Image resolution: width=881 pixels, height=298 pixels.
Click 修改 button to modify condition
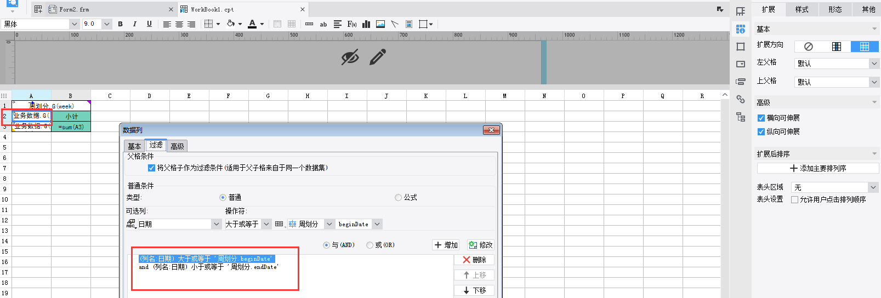tap(480, 245)
